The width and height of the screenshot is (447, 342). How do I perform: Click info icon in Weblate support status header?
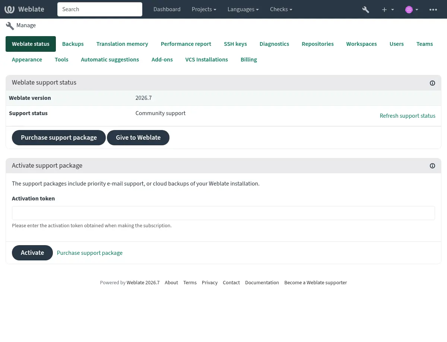point(432,83)
